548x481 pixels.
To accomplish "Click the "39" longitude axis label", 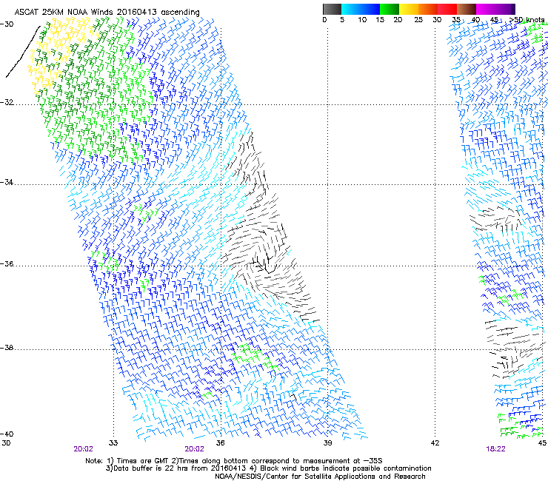I will (x=327, y=443).
